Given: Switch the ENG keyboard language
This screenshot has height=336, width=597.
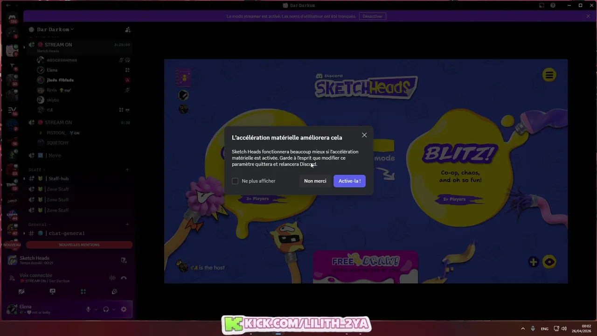Looking at the screenshot, I should point(545,329).
